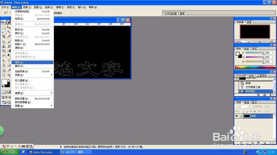Select 移动选区 history state
The height and width of the screenshot is (155, 277).
[x=256, y=91]
